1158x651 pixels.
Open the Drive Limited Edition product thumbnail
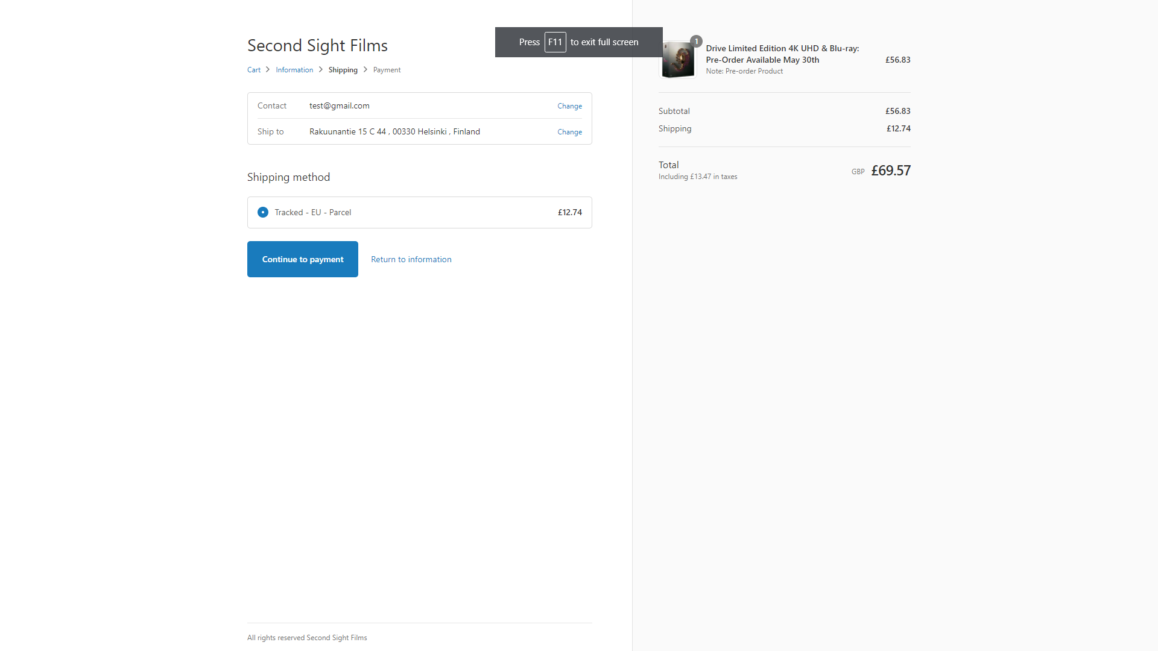678,60
